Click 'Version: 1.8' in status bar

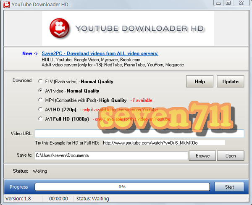18,199
